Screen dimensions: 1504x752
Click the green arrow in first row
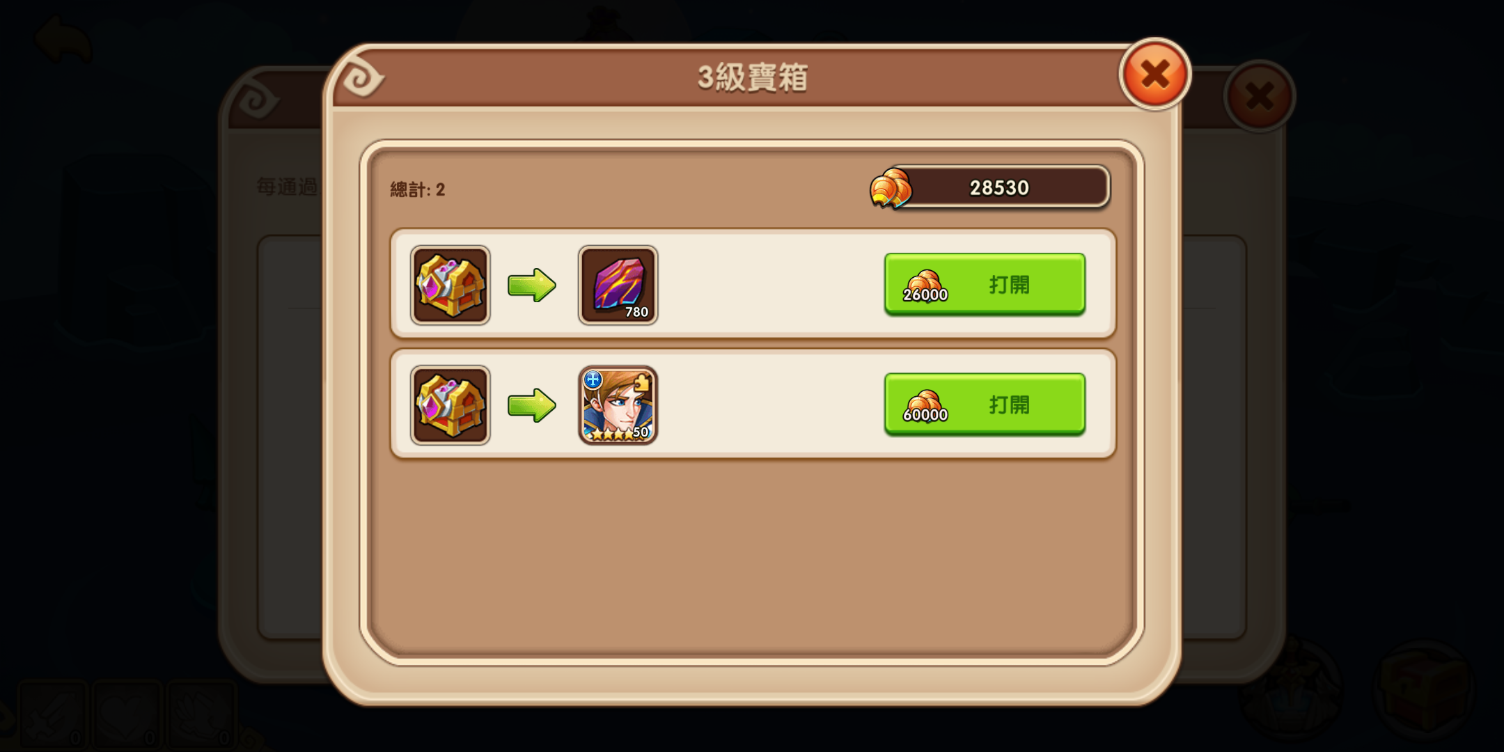(x=532, y=285)
